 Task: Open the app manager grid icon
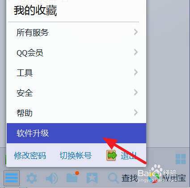181,159
